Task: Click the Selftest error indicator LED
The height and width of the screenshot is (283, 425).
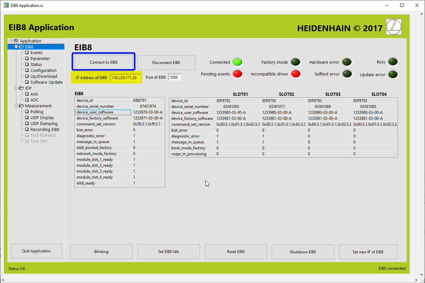Action: [x=347, y=74]
